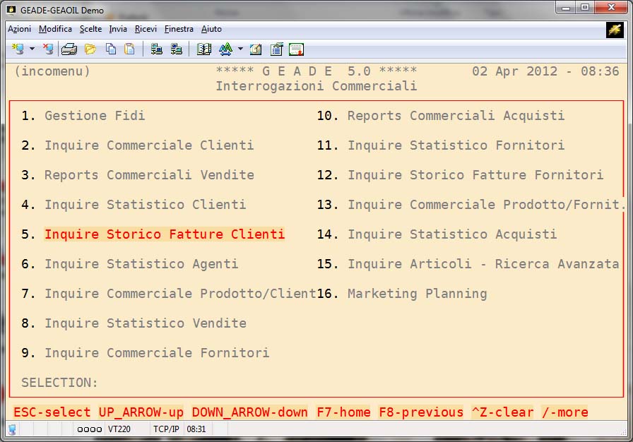This screenshot has height=442, width=633.
Task: Expand the new connection dropdown arrow
Action: [x=32, y=49]
